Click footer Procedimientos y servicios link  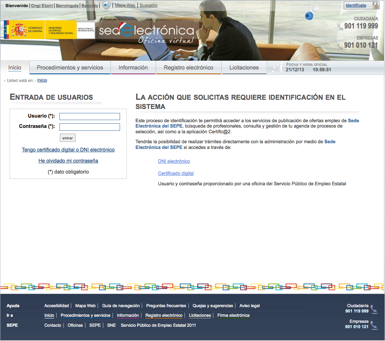tap(85, 315)
